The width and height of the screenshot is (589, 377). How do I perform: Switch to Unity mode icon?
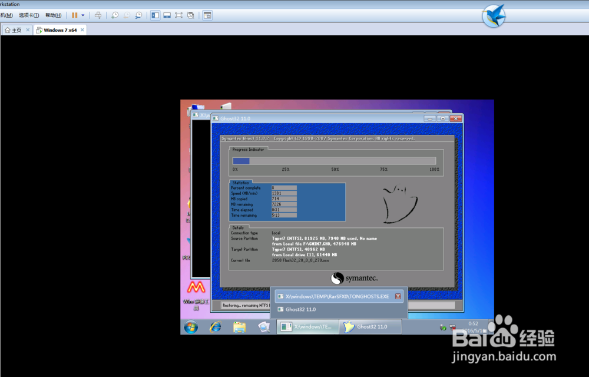(191, 15)
